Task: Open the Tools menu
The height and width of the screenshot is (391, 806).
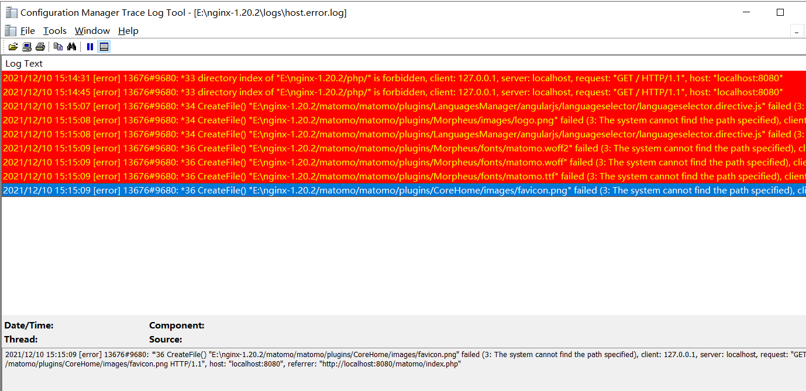Action: pos(54,30)
